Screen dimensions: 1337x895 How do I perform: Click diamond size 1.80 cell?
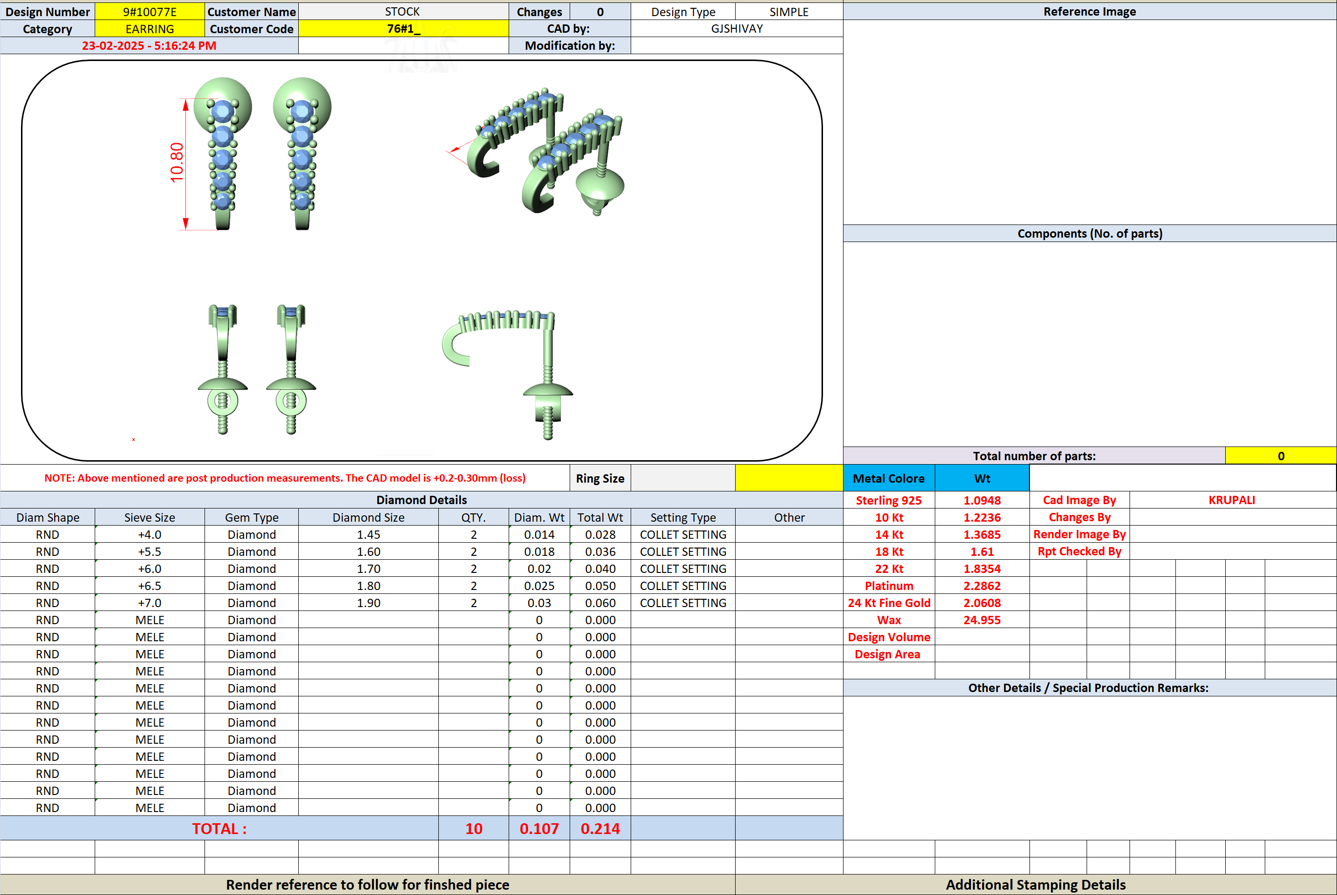[x=368, y=586]
